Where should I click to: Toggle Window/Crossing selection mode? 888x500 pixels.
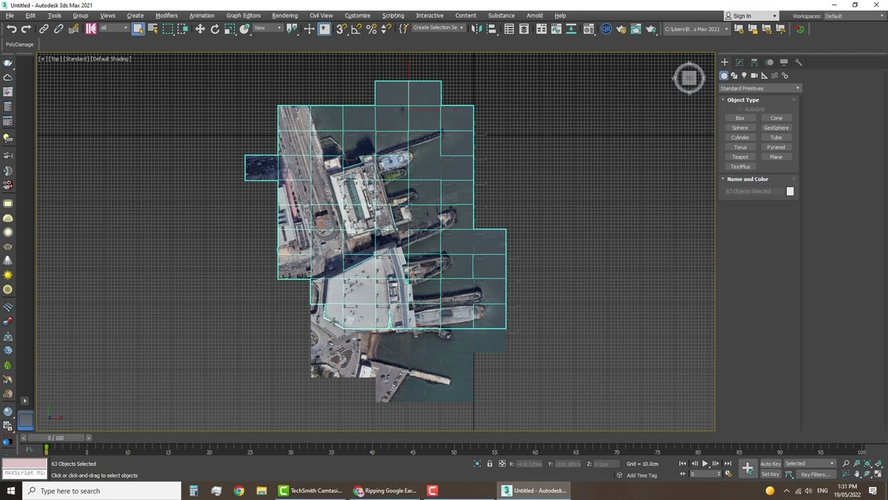pyautogui.click(x=182, y=28)
